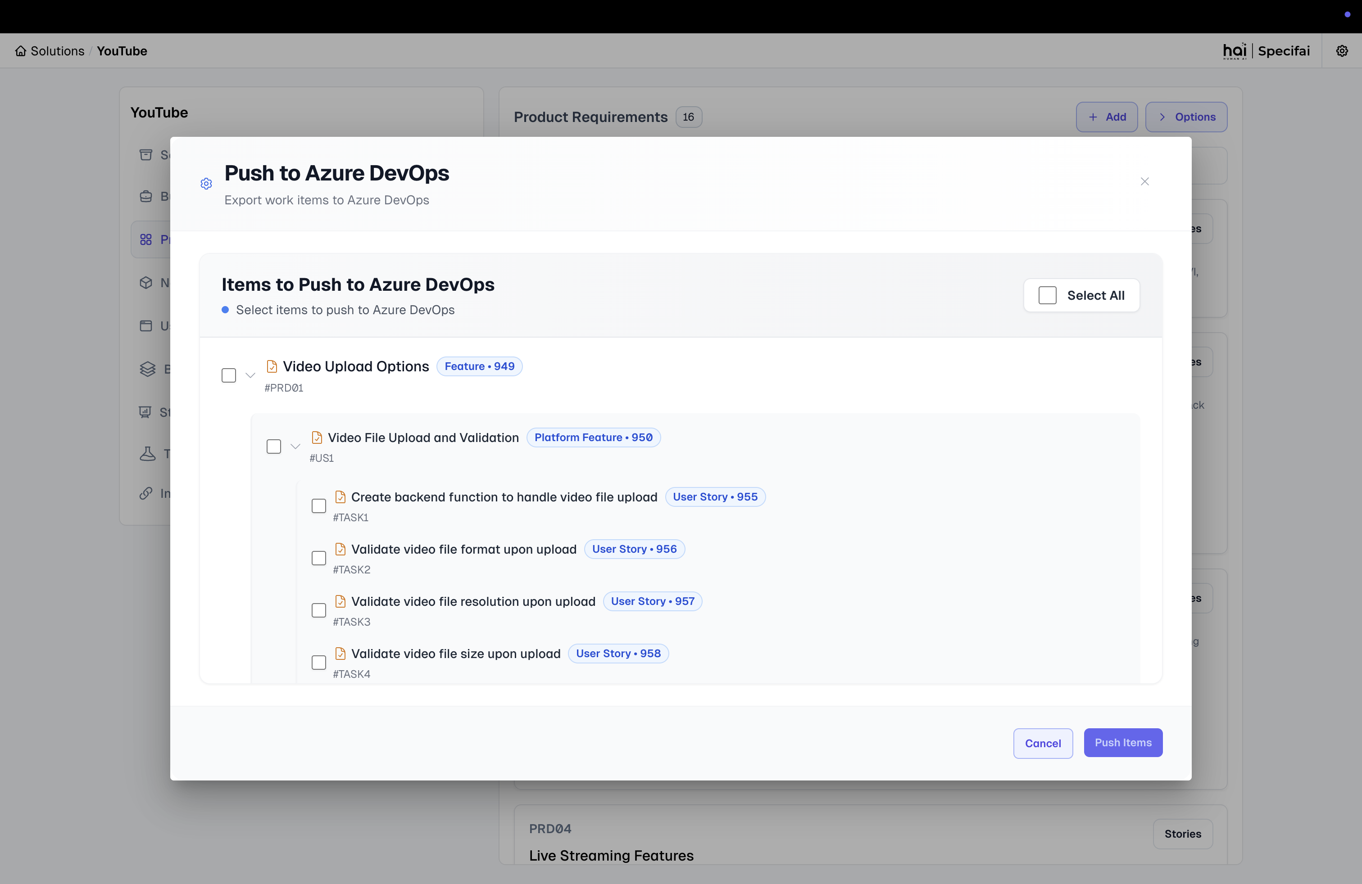The height and width of the screenshot is (884, 1362).
Task: Click the Stories button on PRD04 card
Action: (1182, 834)
